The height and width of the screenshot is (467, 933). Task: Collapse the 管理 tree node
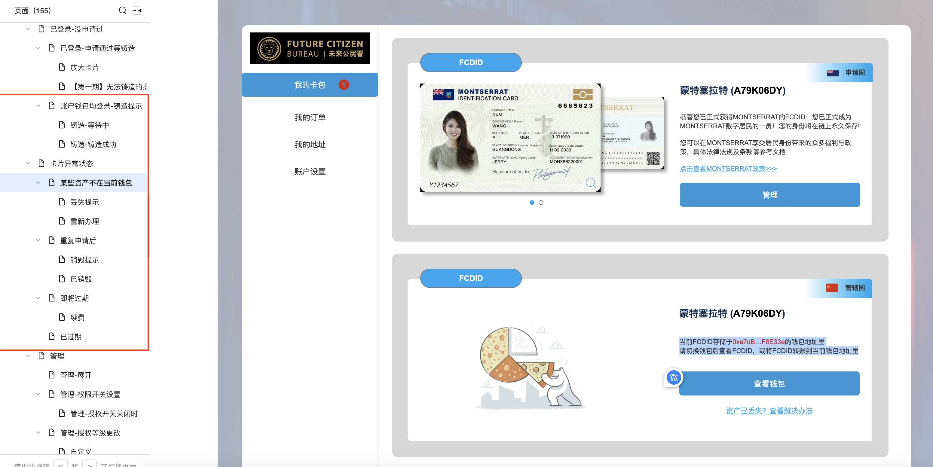pos(28,356)
